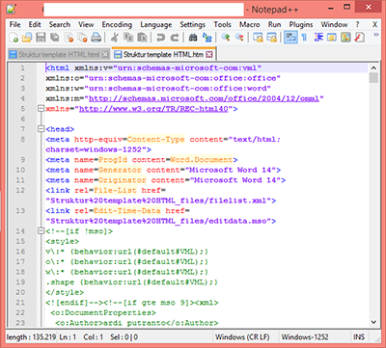Click the Save All toolbar icon

[55, 38]
